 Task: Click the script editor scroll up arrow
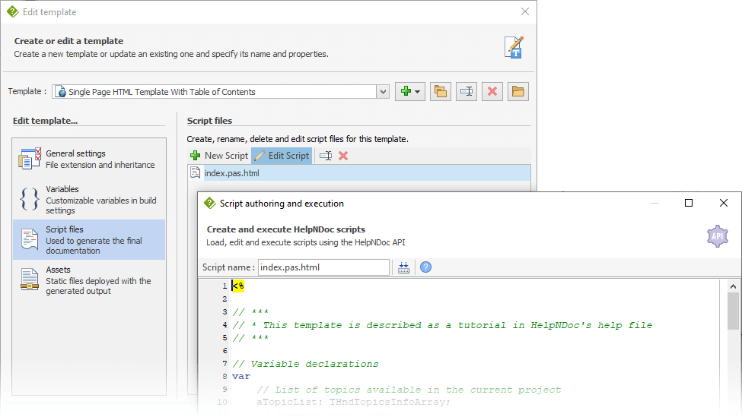(x=733, y=286)
